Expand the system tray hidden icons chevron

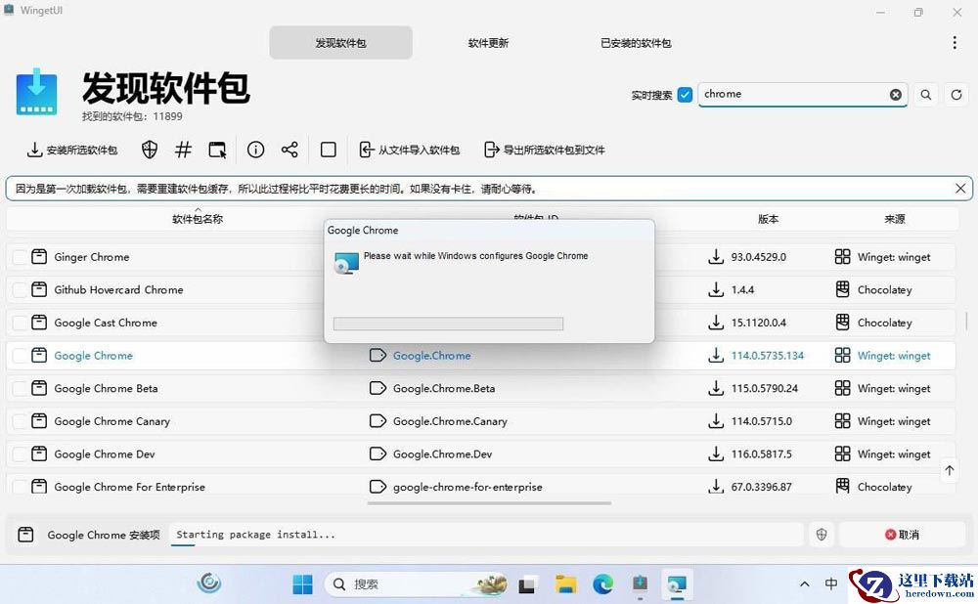[x=805, y=584]
